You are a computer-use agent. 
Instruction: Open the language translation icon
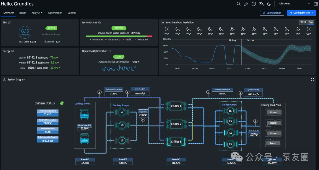click(x=261, y=4)
